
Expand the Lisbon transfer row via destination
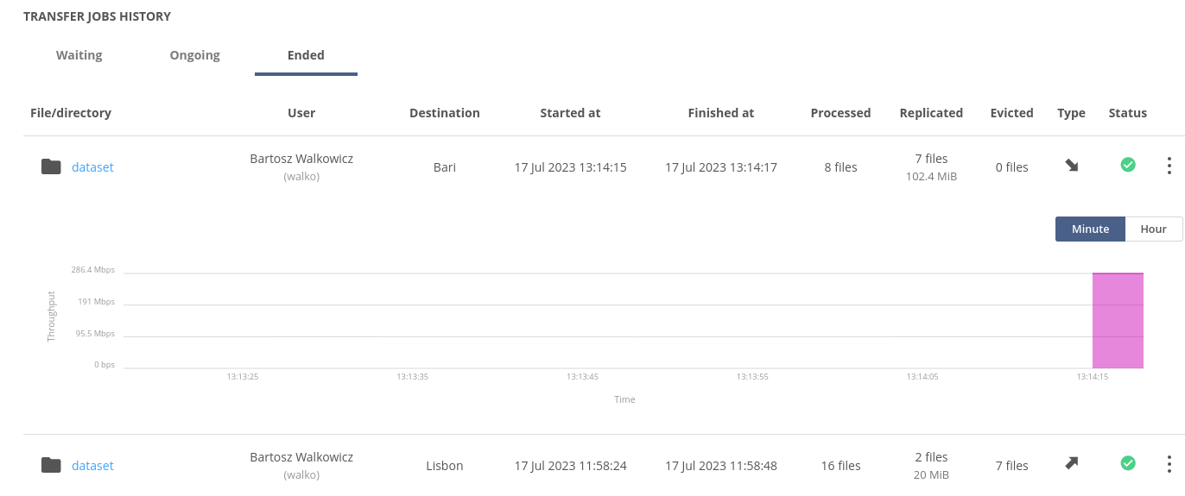[444, 466]
